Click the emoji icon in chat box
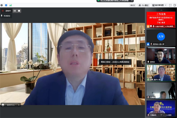The width and height of the screenshot is (177, 118). [3, 105]
